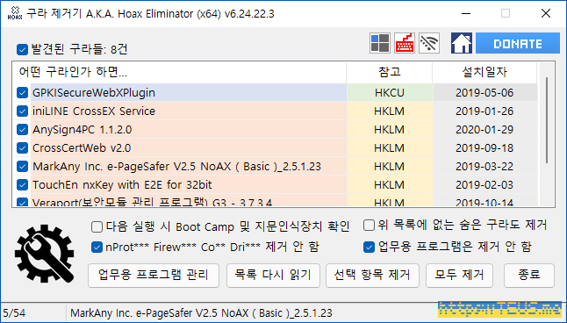Click HKLM in the AnySign4PC row
Viewport: 567px width, 323px height.
(x=390, y=130)
